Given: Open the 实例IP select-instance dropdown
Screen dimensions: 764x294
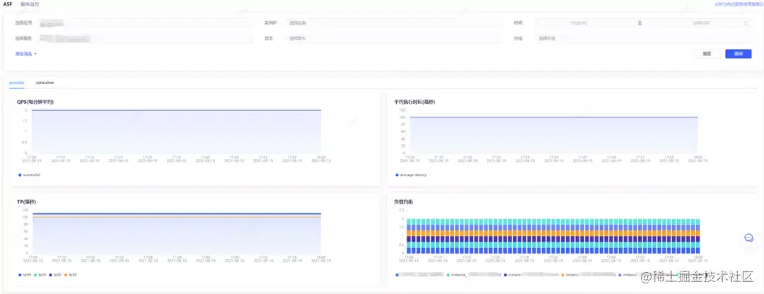Looking at the screenshot, I should tap(394, 23).
